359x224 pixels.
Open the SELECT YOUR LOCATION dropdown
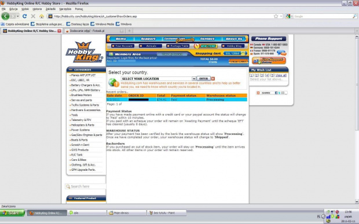tap(159, 79)
